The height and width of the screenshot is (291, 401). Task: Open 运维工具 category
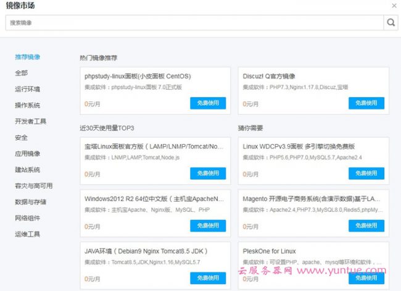tap(27, 234)
